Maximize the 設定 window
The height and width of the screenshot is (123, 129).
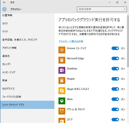(x=117, y=3)
